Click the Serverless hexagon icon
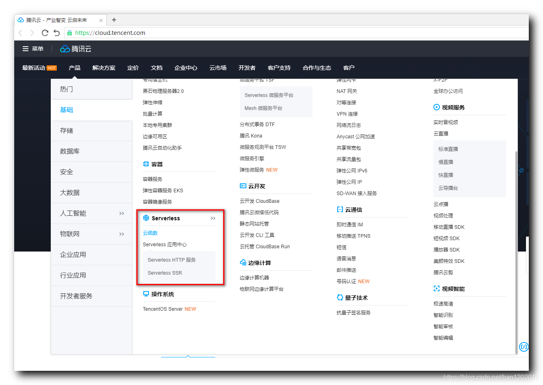 146,218
